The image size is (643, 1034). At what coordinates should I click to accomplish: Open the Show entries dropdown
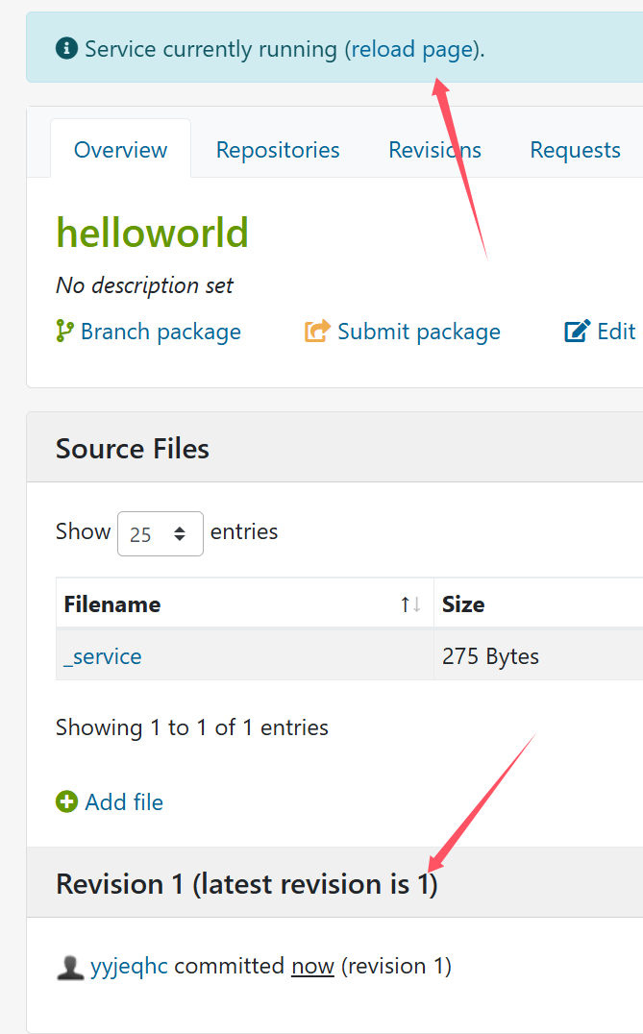click(160, 533)
